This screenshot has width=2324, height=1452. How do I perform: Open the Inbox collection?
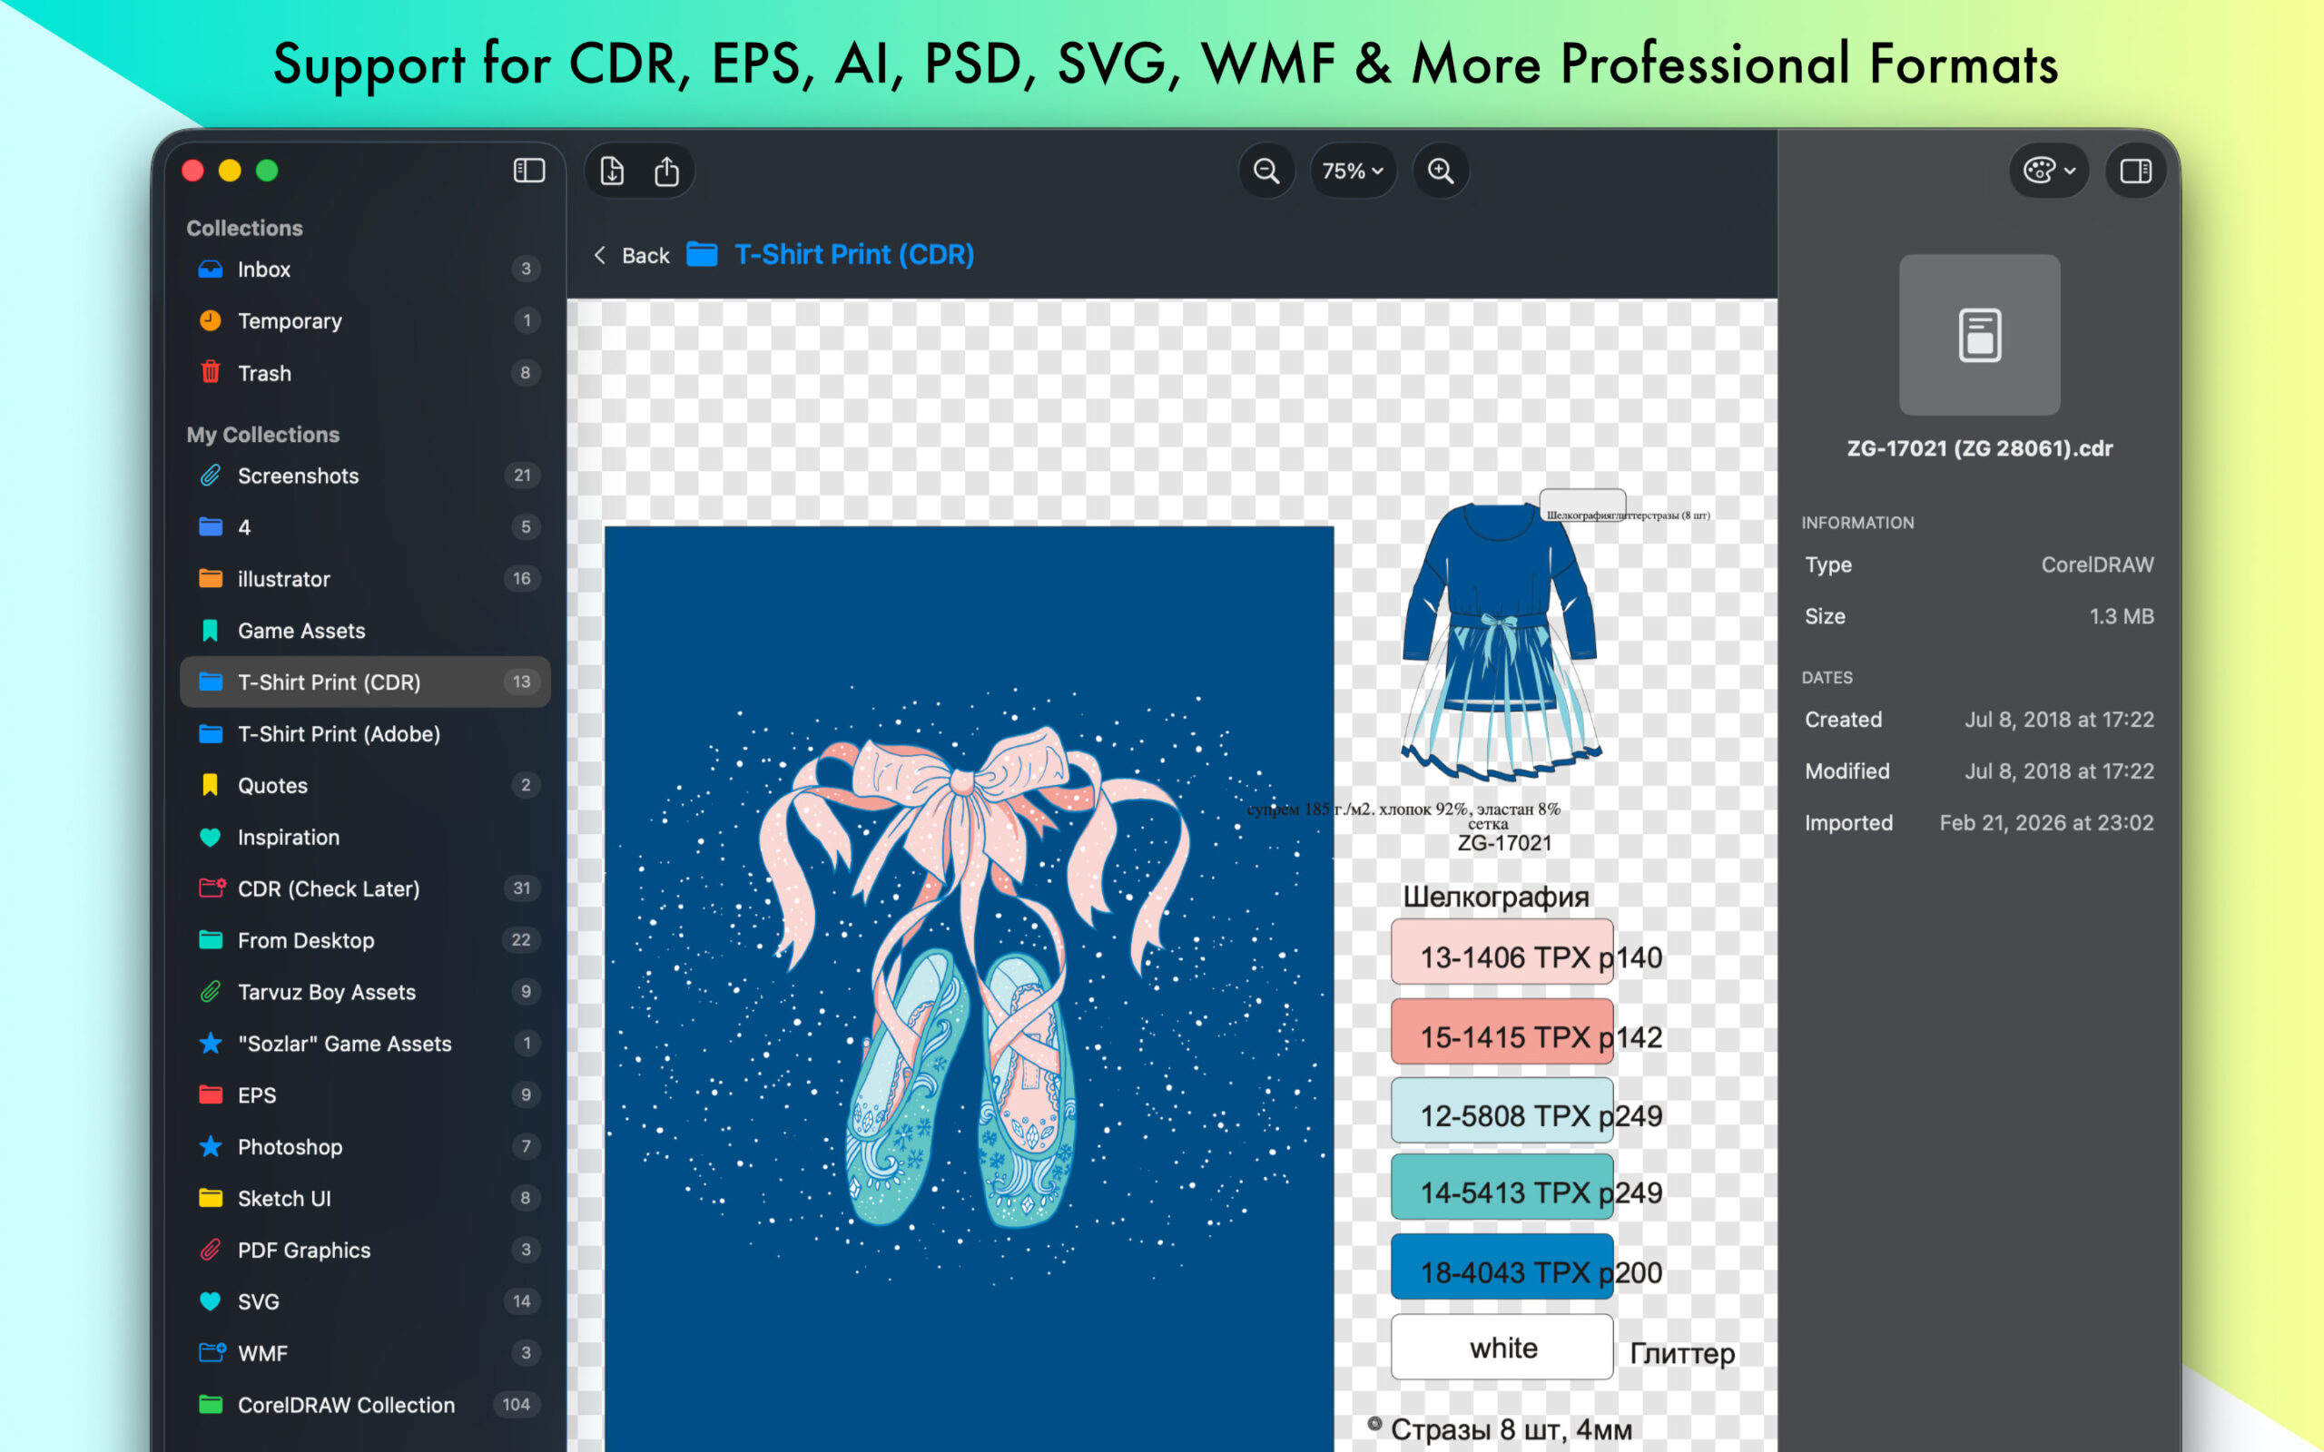pos(264,269)
